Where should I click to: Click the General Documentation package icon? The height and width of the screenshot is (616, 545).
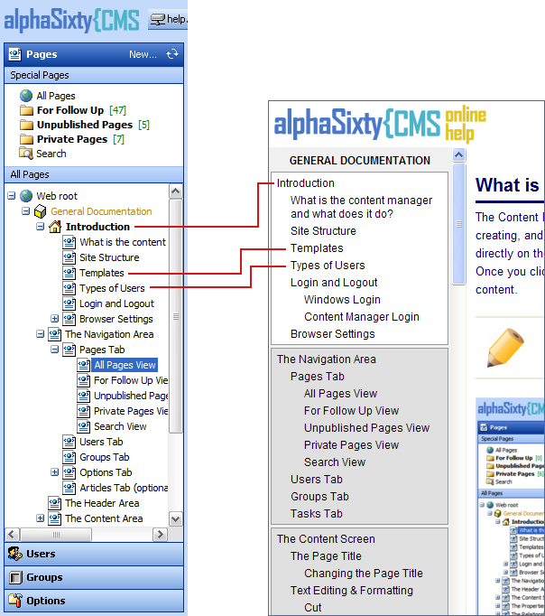(x=40, y=211)
